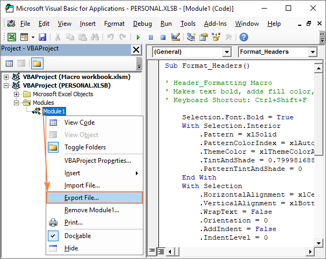Run the macro with the green play icon

[x=138, y=37]
